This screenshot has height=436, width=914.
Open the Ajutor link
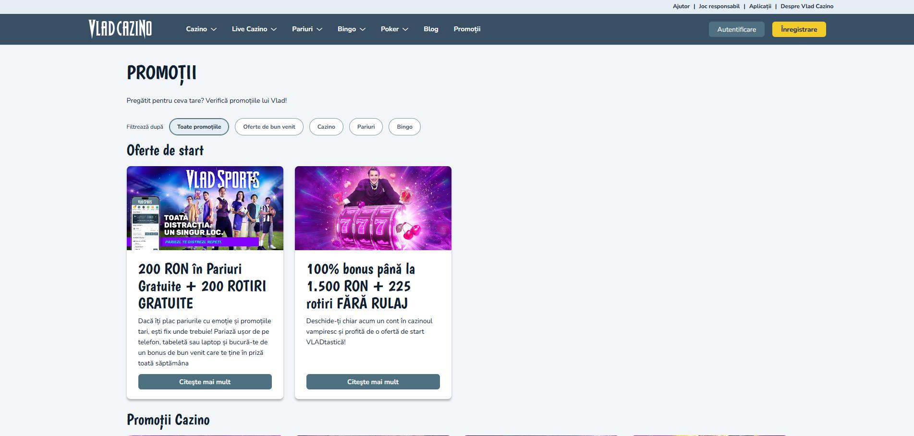[681, 6]
